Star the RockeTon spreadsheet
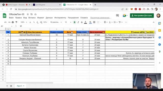Screen dimensions: 163x91 (x=28, y=14)
